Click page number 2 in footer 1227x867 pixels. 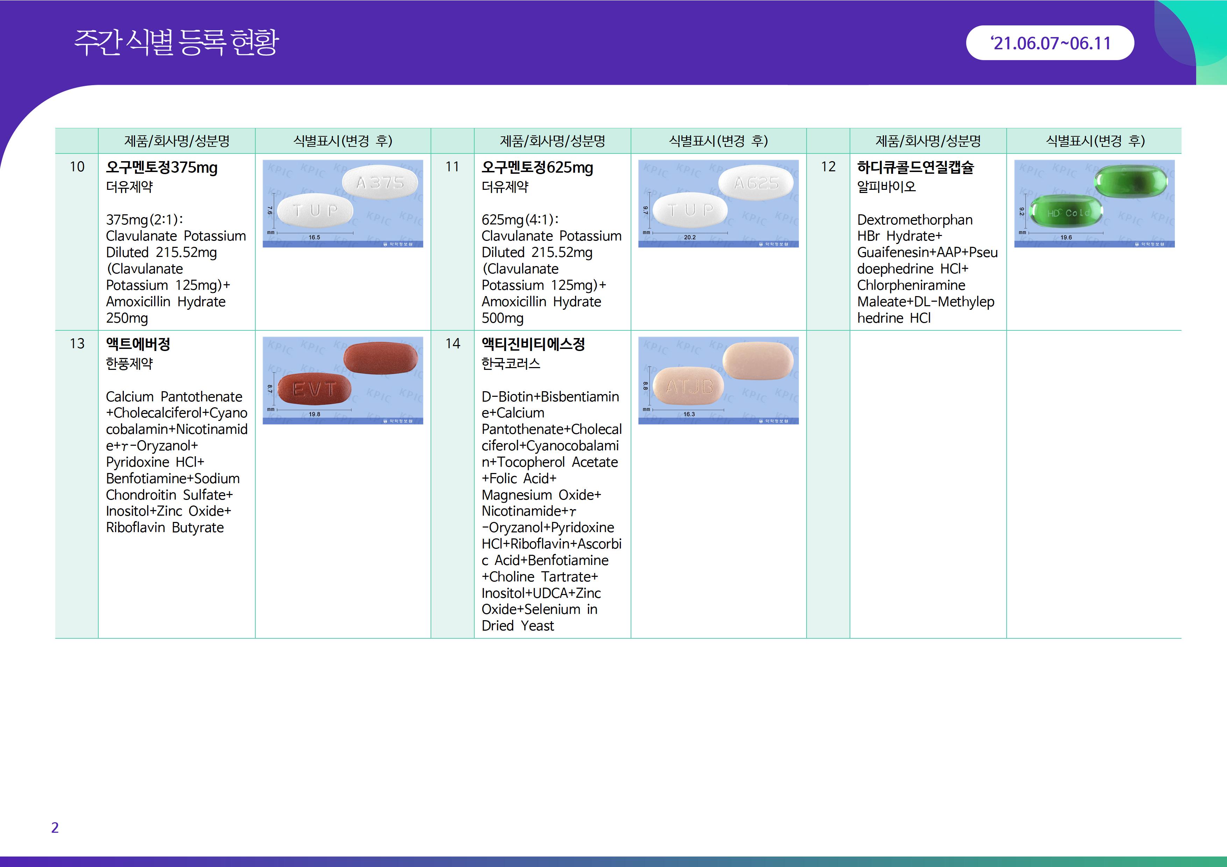(55, 827)
